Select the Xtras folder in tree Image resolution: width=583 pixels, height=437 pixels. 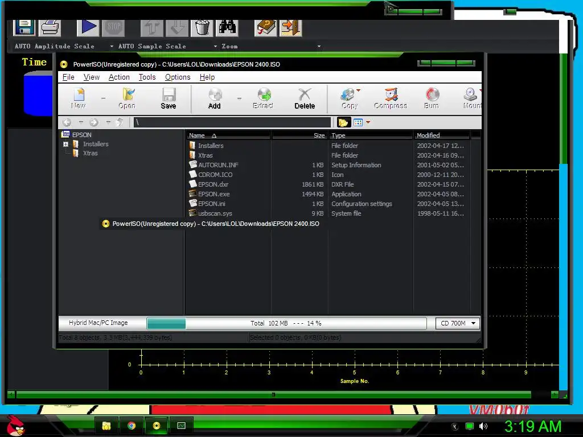click(91, 153)
